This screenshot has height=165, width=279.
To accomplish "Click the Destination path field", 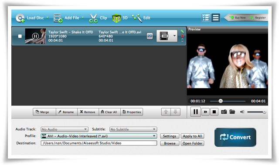I will click(99, 143).
